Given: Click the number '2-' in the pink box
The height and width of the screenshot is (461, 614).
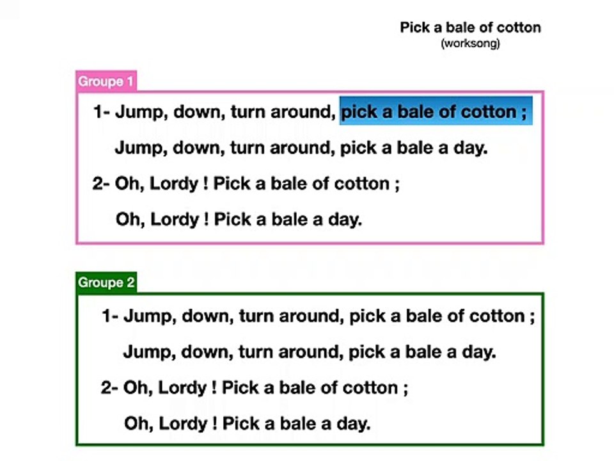Looking at the screenshot, I should [102, 184].
